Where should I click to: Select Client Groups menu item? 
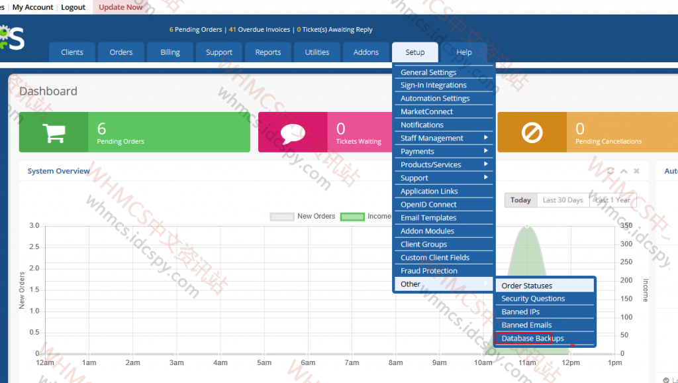(444, 245)
